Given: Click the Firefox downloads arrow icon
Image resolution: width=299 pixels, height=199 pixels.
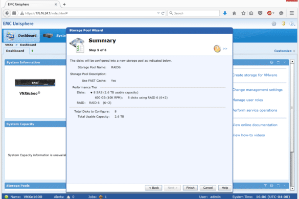Looking at the screenshot, I should (x=225, y=13).
